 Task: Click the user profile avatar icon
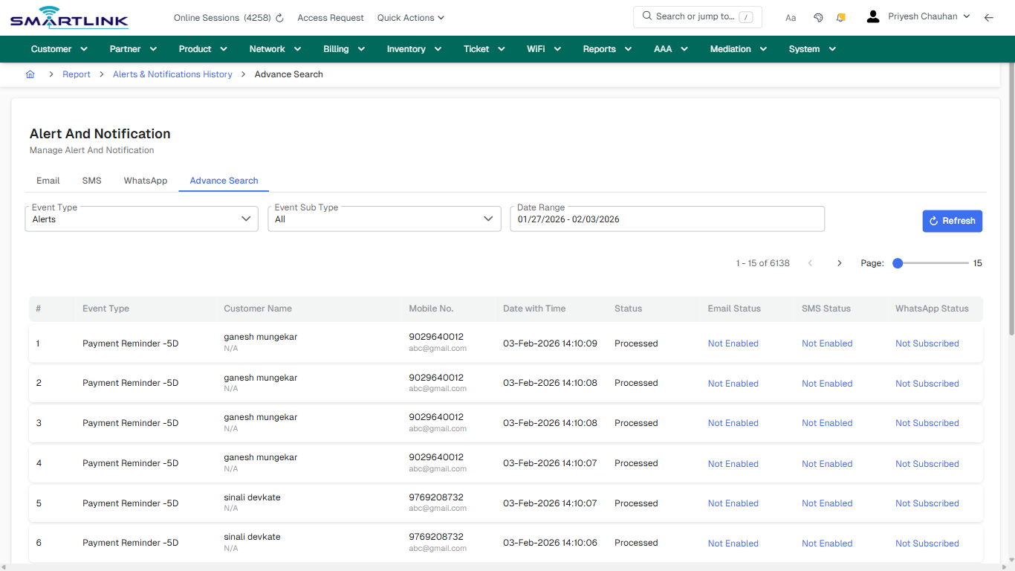[x=872, y=16]
